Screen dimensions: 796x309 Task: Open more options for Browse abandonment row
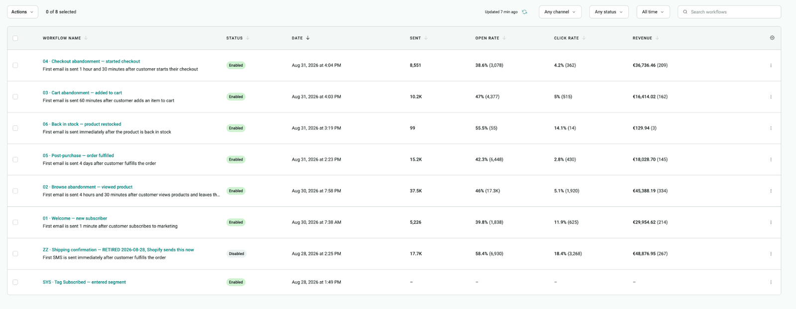point(771,191)
